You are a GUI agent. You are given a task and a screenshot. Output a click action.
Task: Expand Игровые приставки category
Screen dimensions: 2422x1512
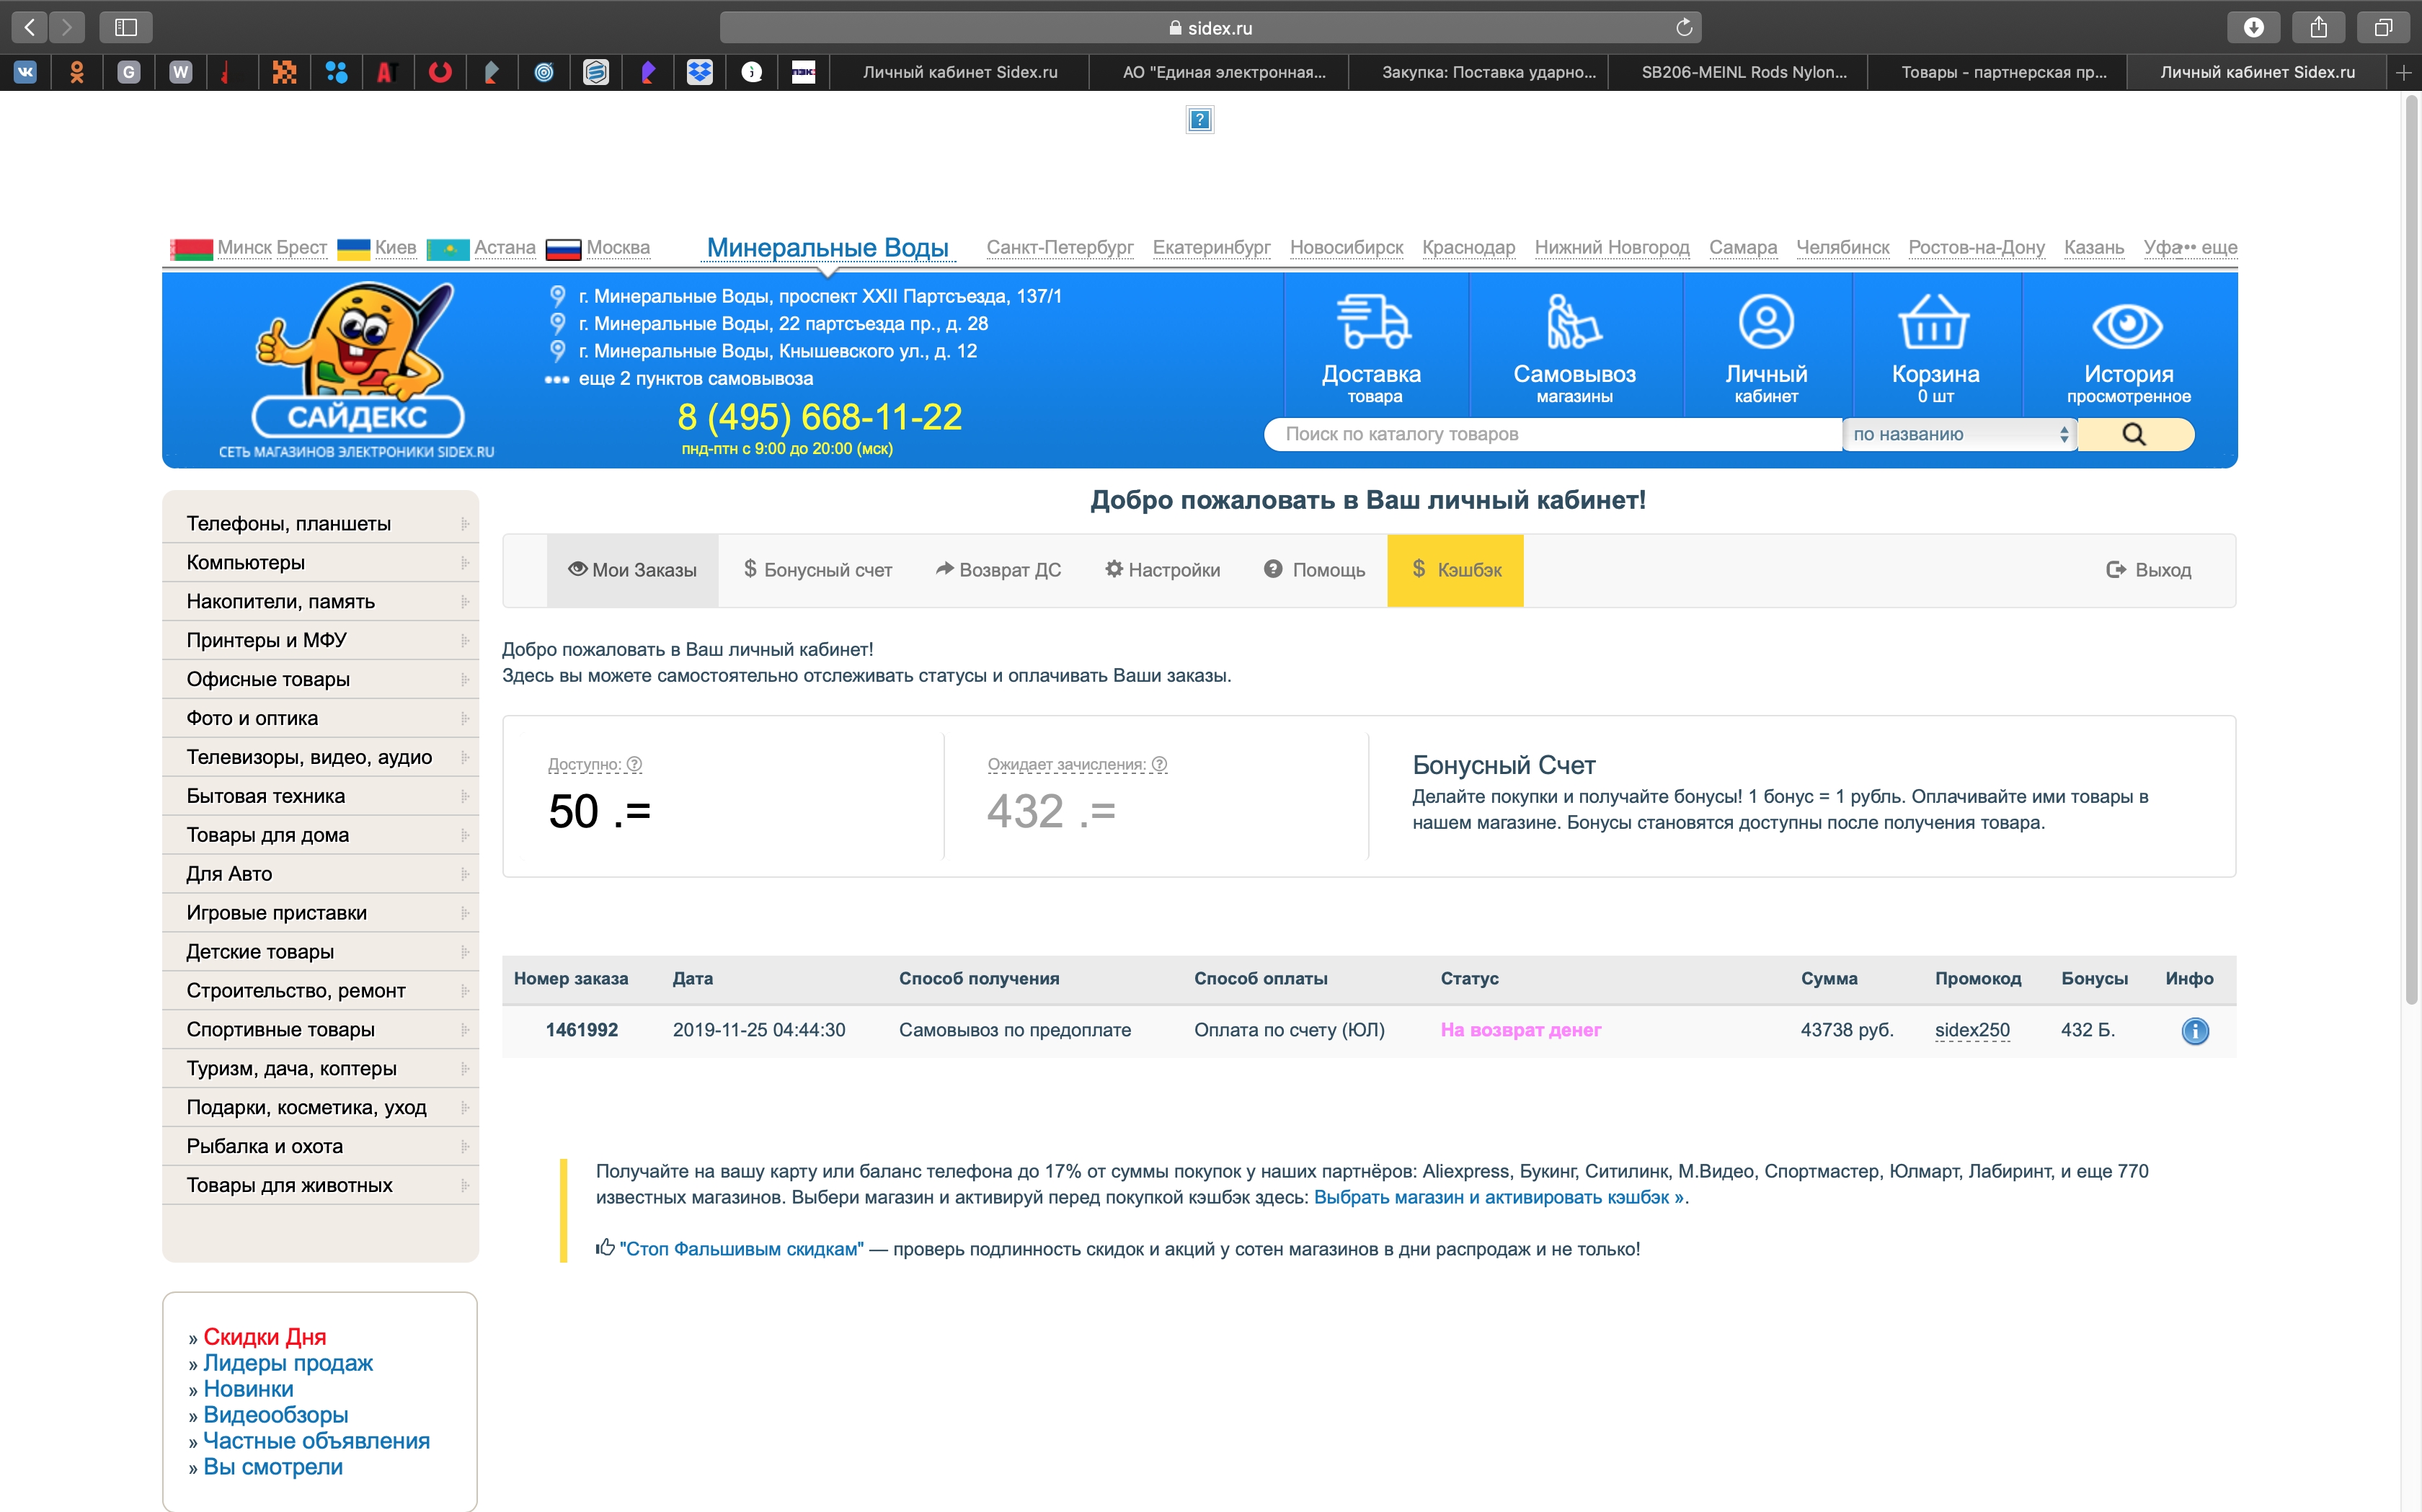coord(320,913)
